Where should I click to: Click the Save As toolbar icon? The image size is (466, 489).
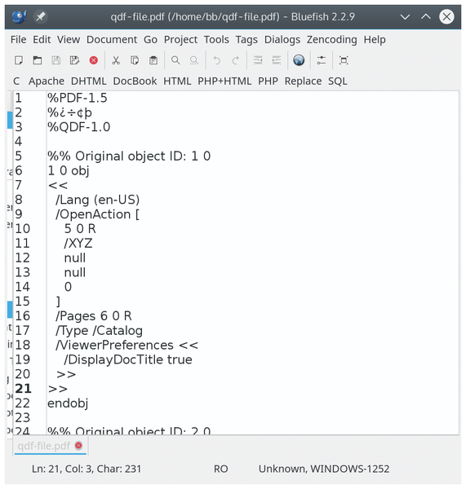click(x=74, y=60)
